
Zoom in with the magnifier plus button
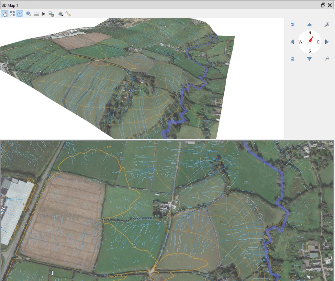pyautogui.click(x=327, y=25)
